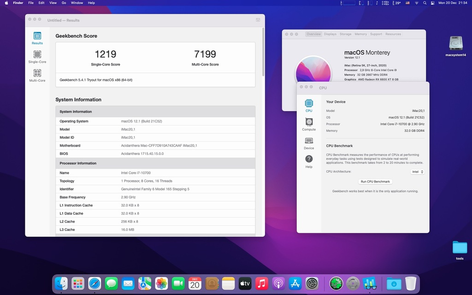This screenshot has height=295, width=472.
Task: Open Launchpad from the Dock
Action: (x=78, y=283)
